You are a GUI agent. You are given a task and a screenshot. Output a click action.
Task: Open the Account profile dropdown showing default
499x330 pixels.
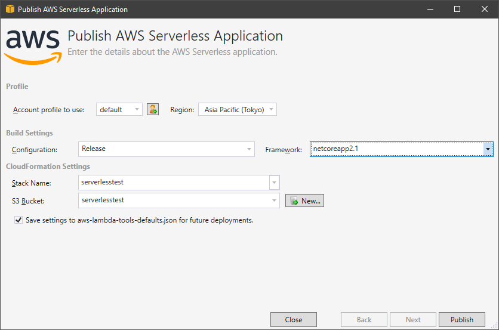click(x=119, y=109)
